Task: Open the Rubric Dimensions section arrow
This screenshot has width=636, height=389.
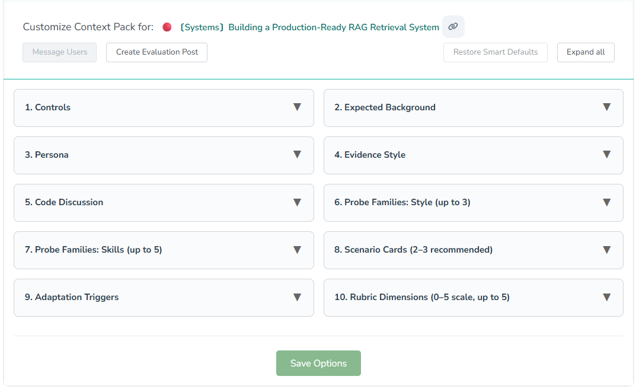Action: 606,297
